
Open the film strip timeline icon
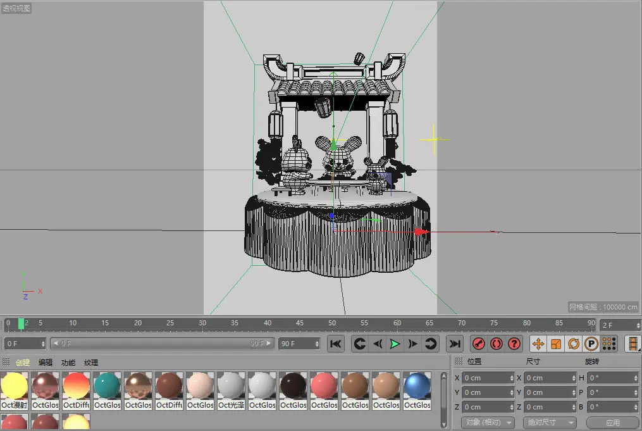(633, 344)
